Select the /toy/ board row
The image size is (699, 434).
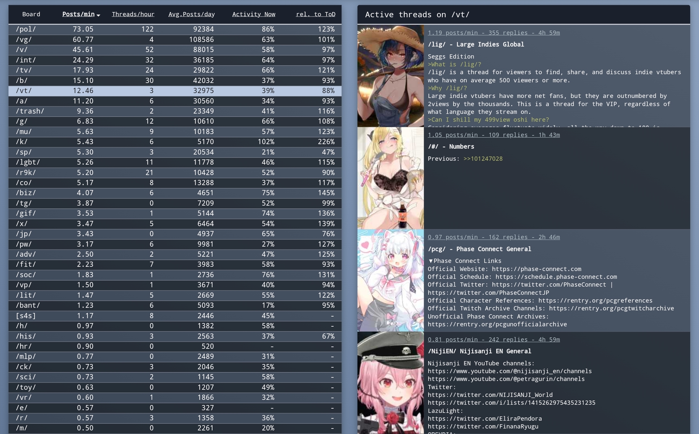tap(175, 387)
